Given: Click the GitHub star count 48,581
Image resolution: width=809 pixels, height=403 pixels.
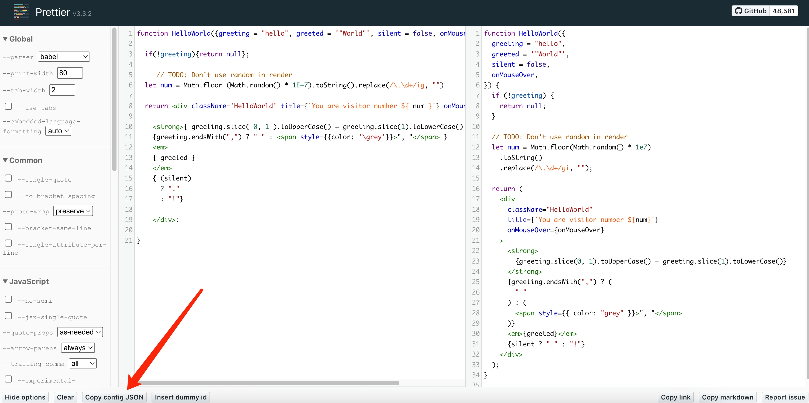Looking at the screenshot, I should point(783,11).
